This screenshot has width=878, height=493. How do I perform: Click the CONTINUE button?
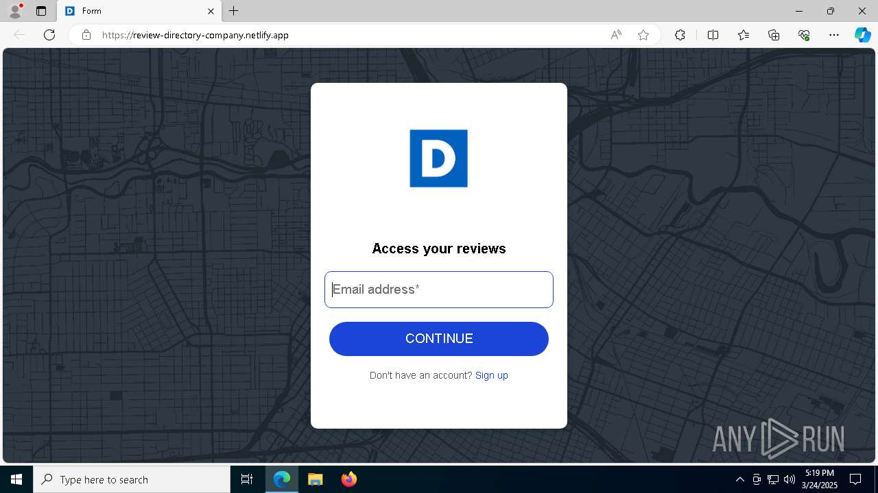(439, 339)
